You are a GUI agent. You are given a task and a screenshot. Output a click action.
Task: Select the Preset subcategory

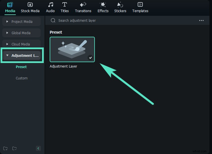(21, 67)
